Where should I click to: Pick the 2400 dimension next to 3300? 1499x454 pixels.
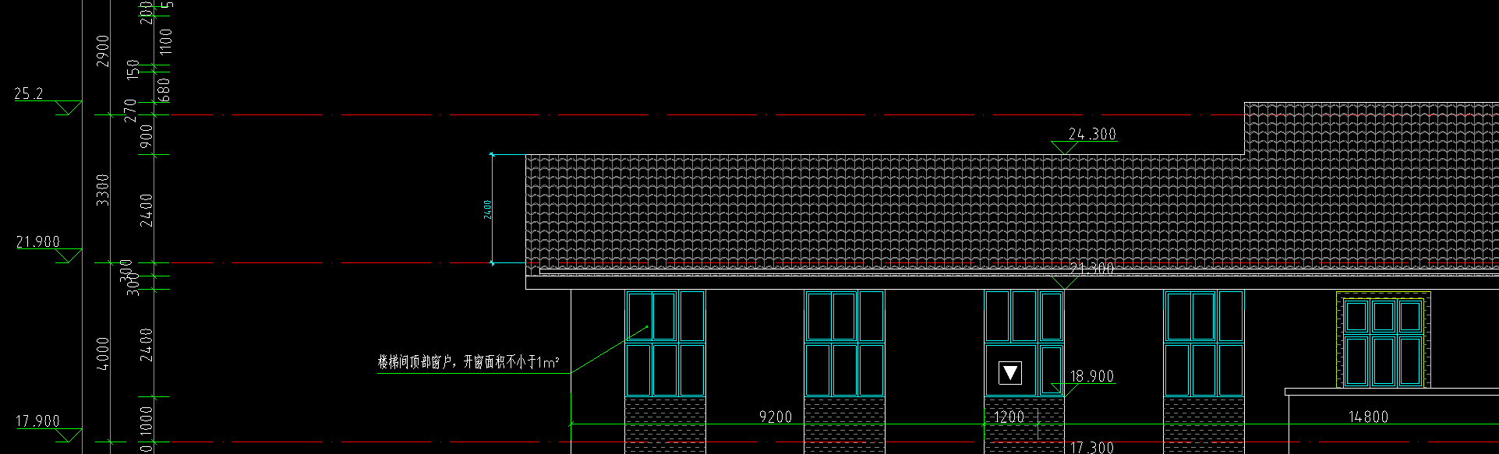tap(147, 210)
